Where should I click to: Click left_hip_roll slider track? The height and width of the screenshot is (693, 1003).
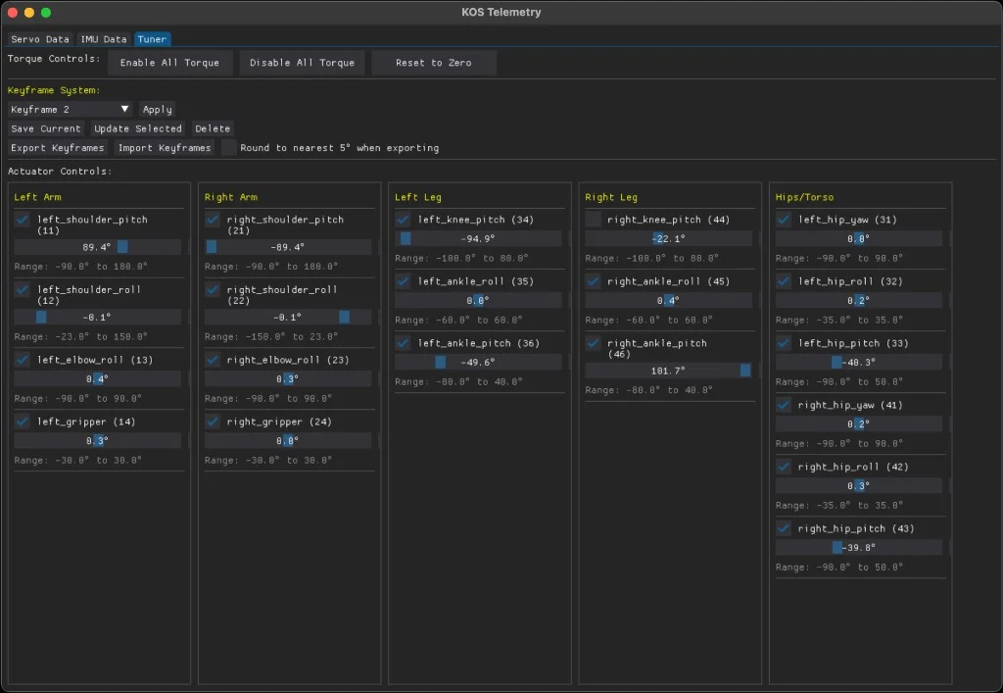858,300
